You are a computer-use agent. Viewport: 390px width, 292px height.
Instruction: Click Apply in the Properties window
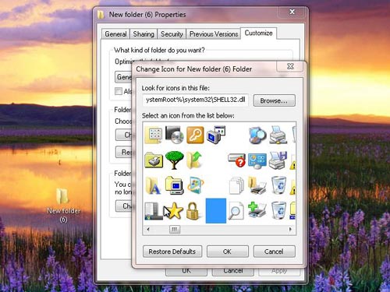coord(279,271)
